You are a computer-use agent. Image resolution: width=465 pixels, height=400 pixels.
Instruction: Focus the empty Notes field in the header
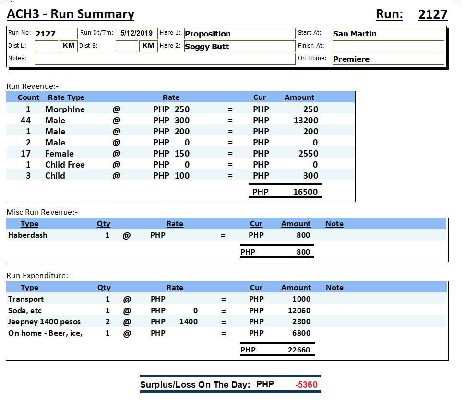click(x=164, y=59)
